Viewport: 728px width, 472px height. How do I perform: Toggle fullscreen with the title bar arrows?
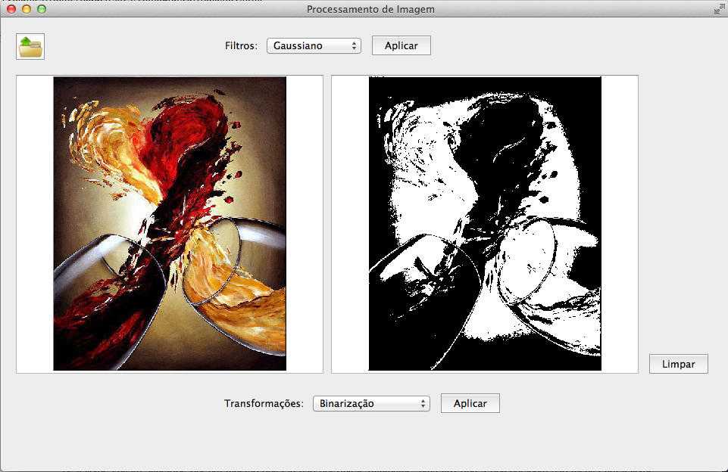719,9
